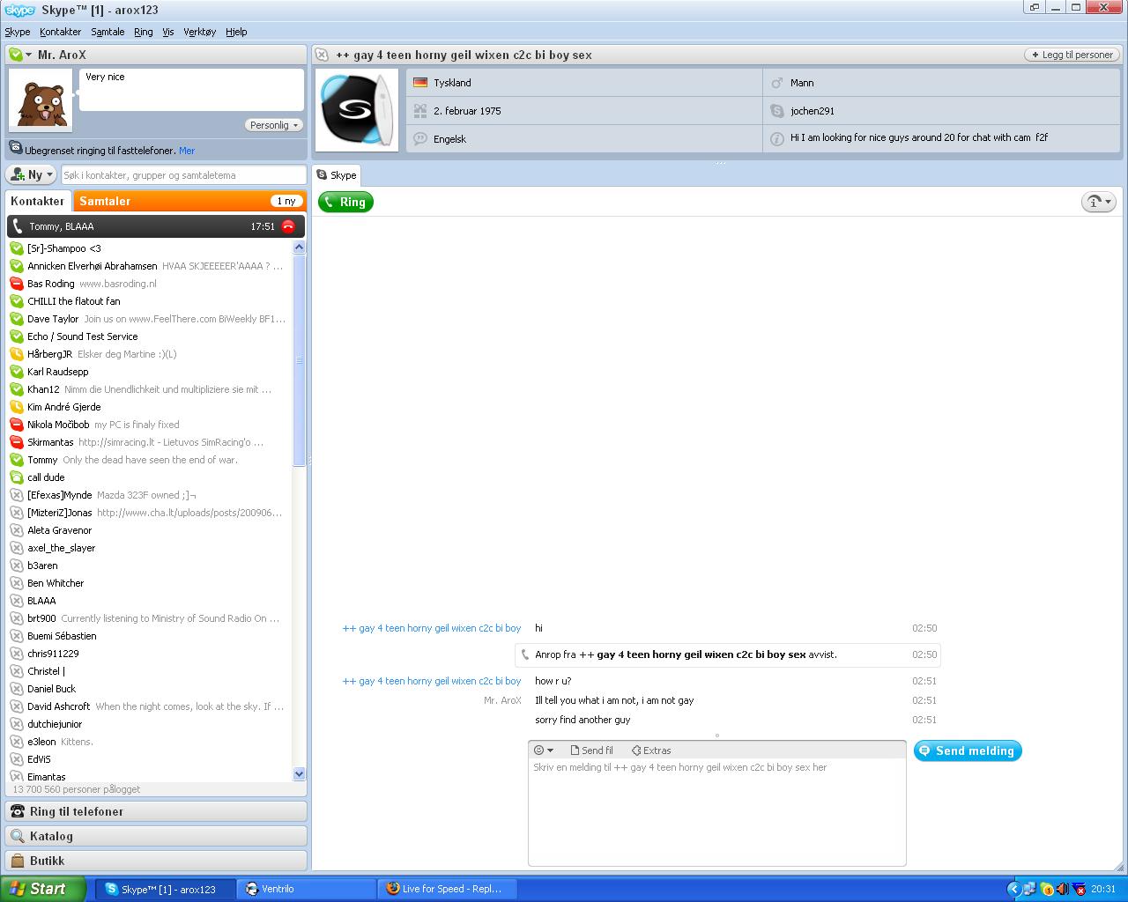Screen dimensions: 1128x902
Task: Select contact Karl Raudsepp
Action: [148, 372]
